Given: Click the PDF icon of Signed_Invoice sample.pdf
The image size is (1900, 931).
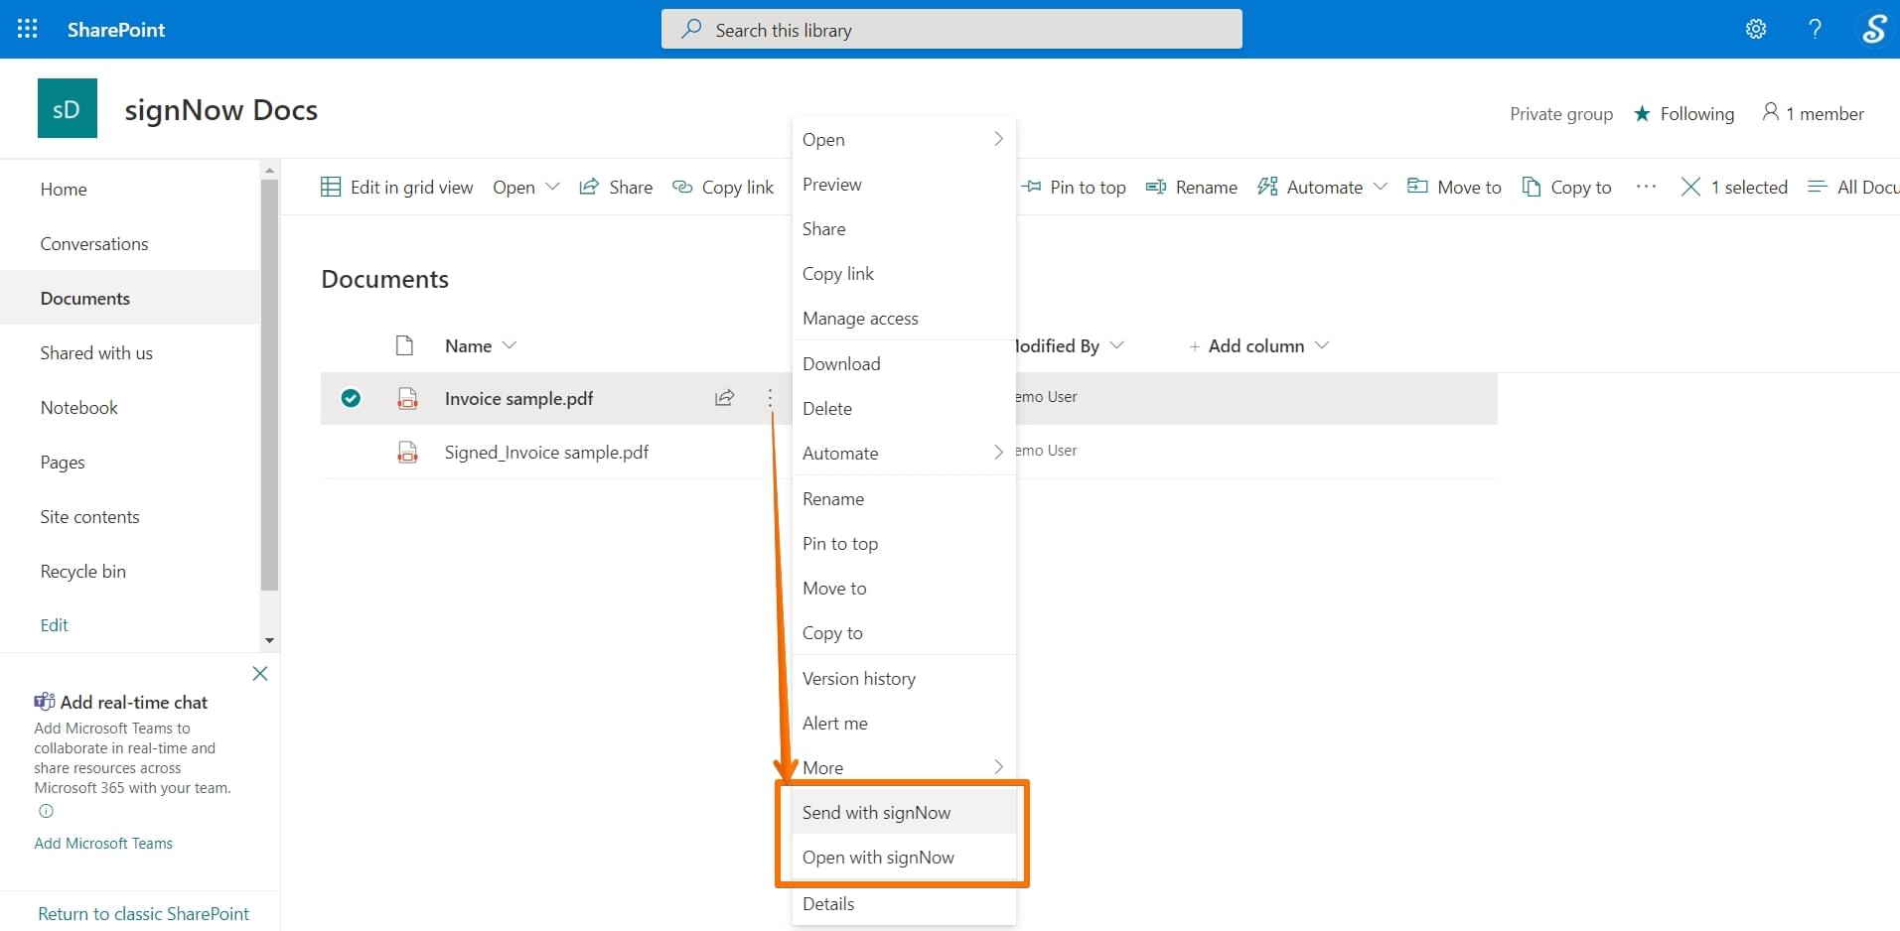Looking at the screenshot, I should (407, 453).
